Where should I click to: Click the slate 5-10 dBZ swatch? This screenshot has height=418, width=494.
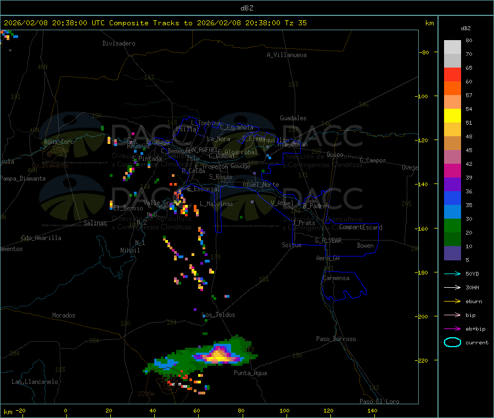click(452, 253)
